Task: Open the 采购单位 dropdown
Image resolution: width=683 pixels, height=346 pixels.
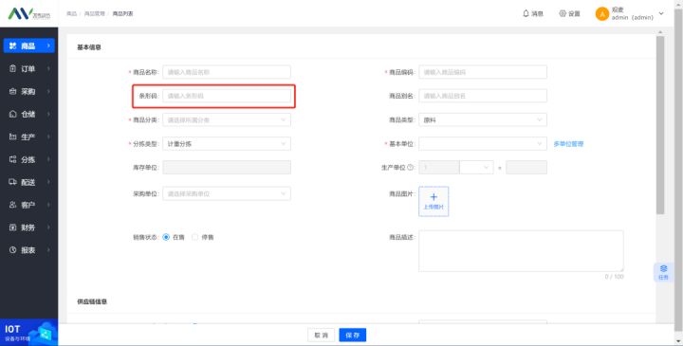Action: coord(227,193)
